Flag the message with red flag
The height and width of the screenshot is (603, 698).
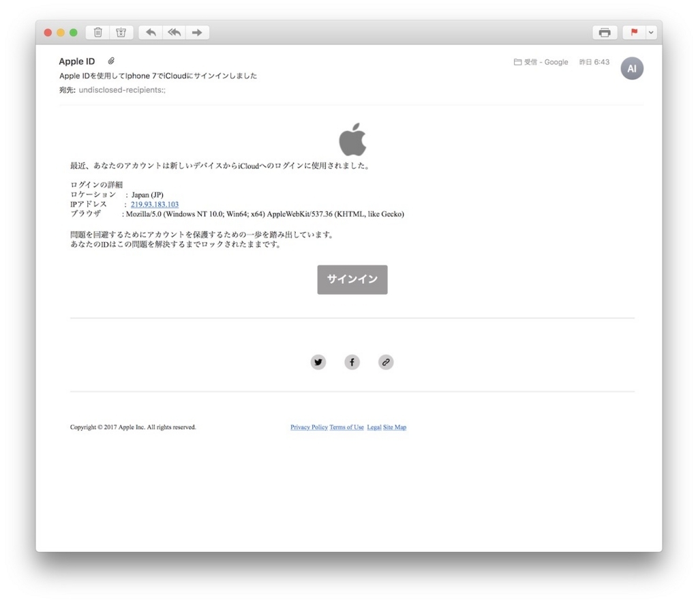coord(634,33)
